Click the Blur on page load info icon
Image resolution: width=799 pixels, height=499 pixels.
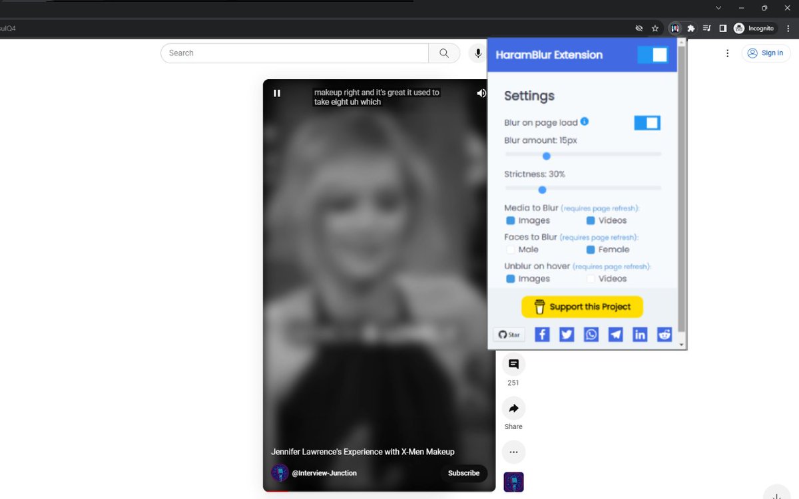(x=585, y=121)
